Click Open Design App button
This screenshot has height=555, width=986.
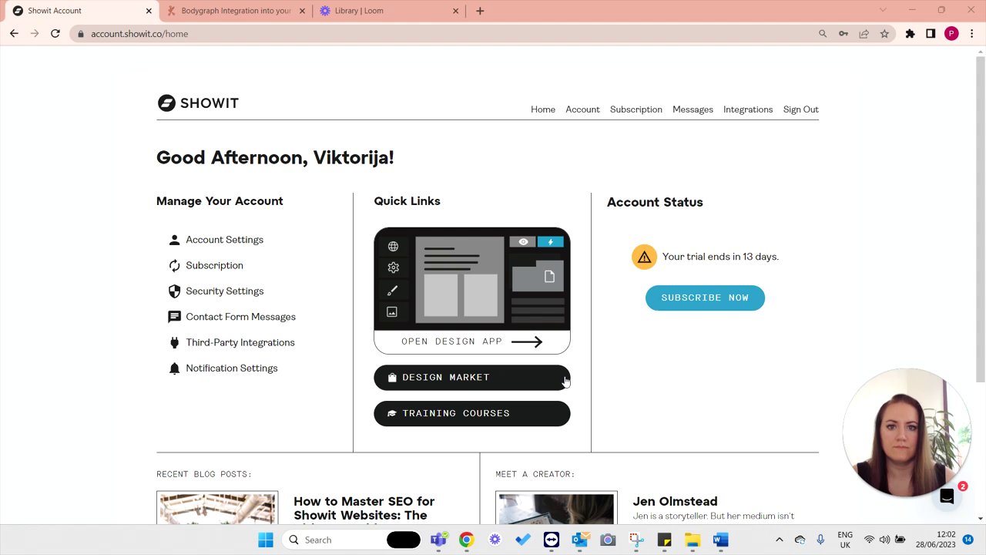pyautogui.click(x=472, y=341)
